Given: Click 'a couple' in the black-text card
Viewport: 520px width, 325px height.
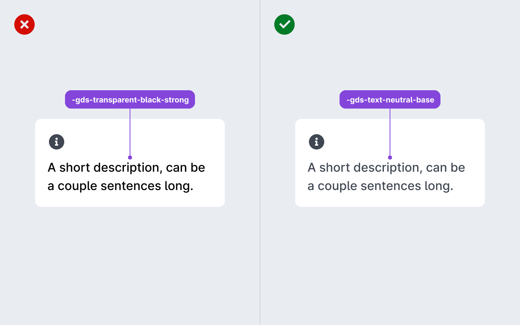Looking at the screenshot, I should [72, 187].
